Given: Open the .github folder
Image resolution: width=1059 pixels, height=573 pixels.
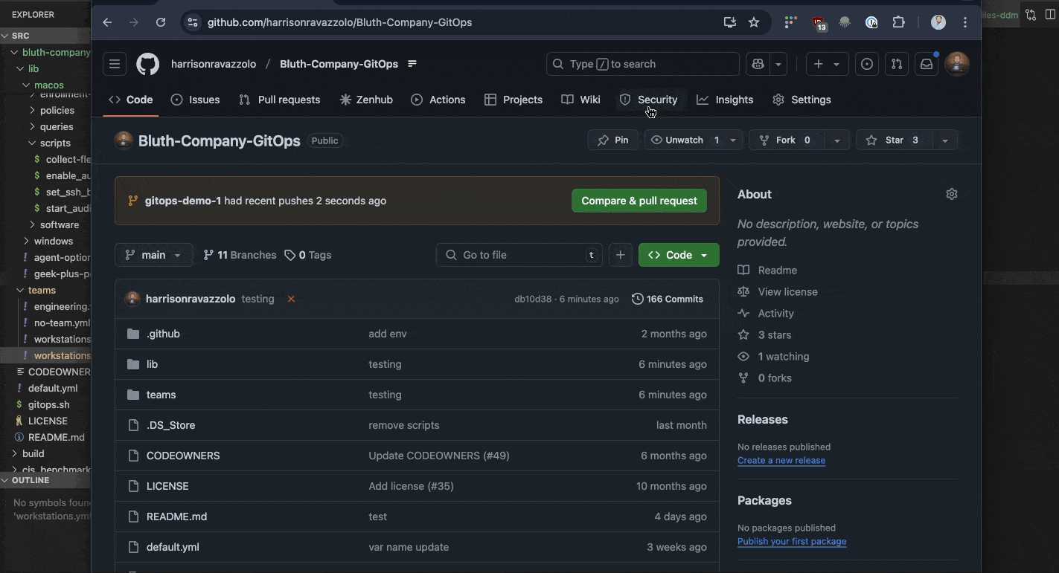Looking at the screenshot, I should (x=163, y=334).
